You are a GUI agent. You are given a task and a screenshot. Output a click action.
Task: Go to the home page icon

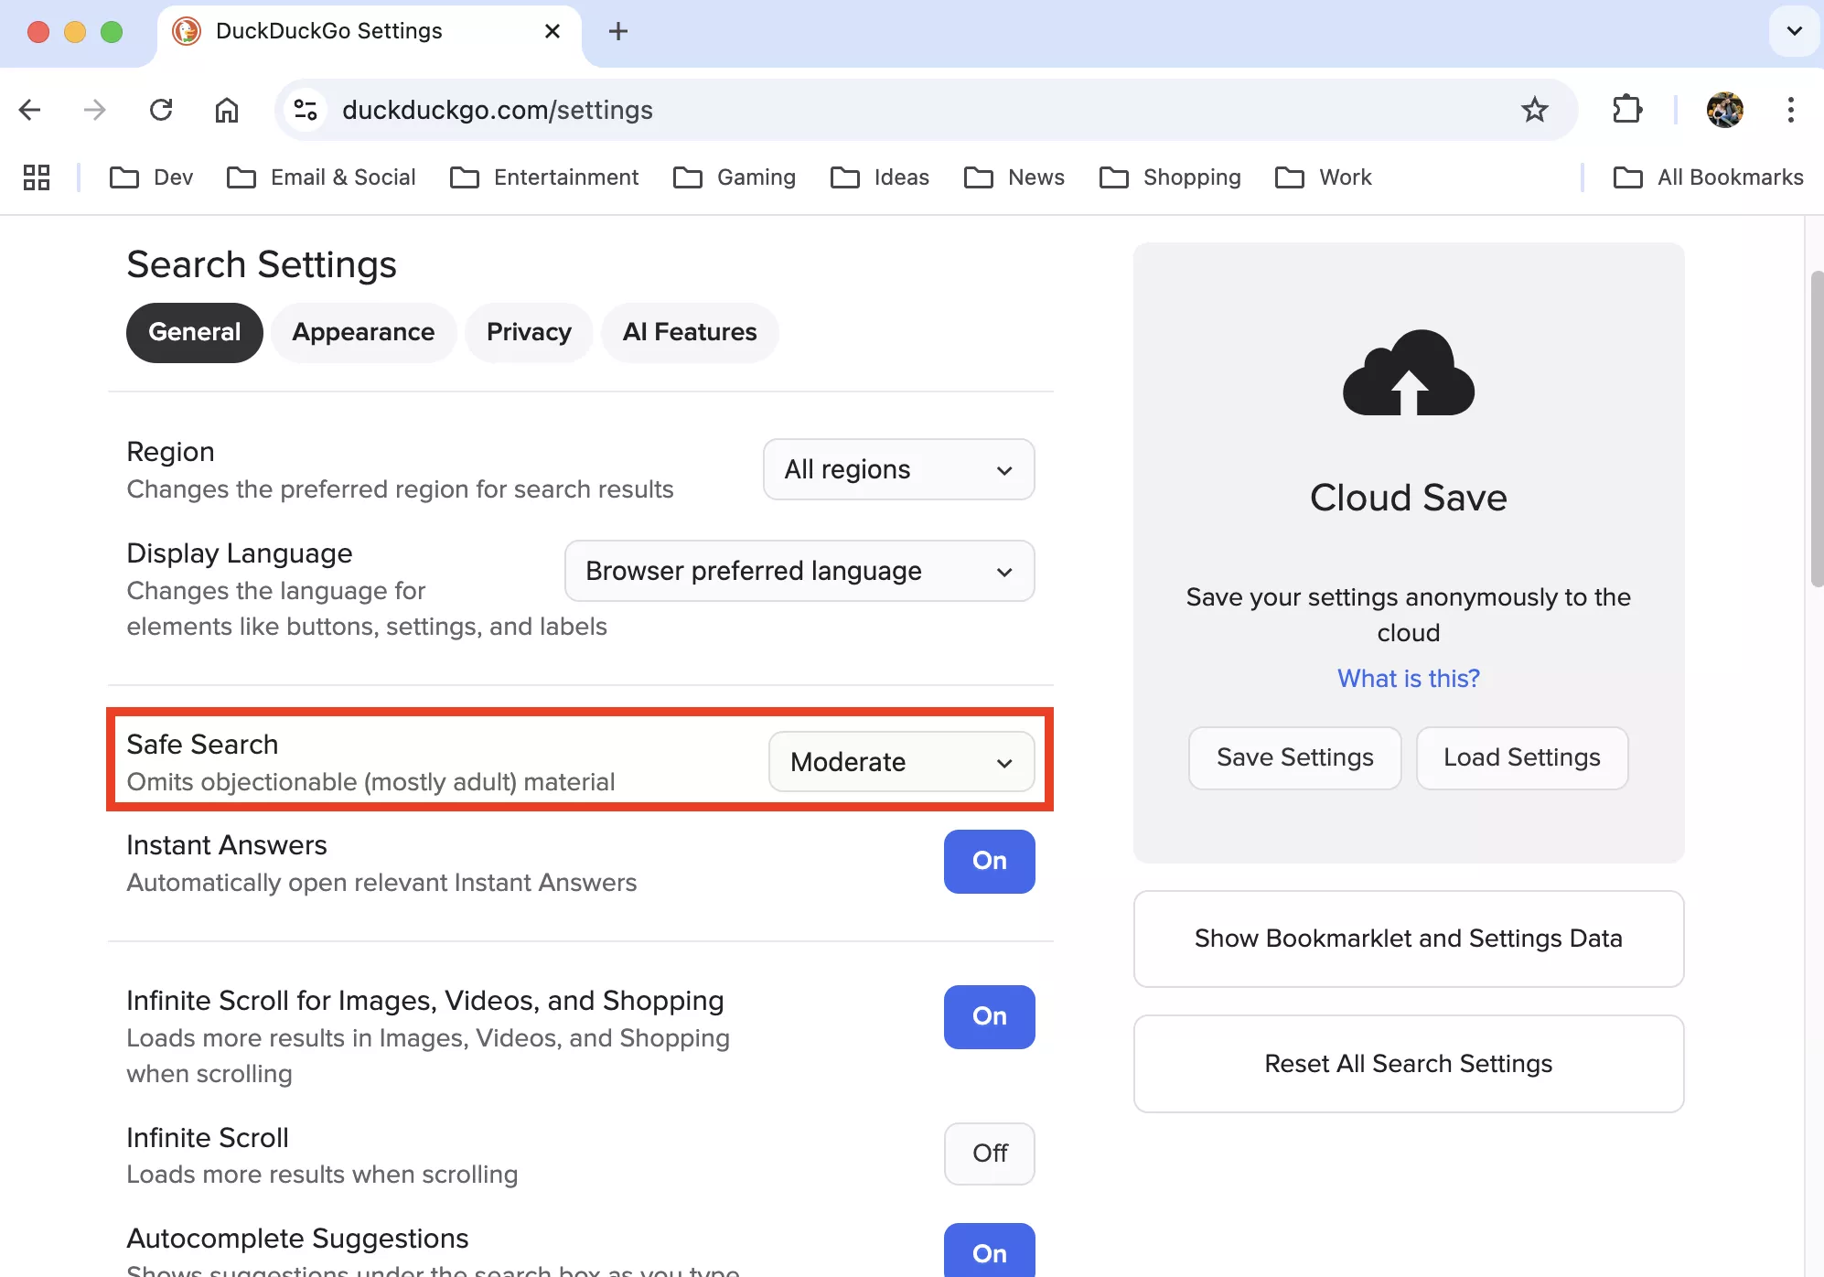226,110
